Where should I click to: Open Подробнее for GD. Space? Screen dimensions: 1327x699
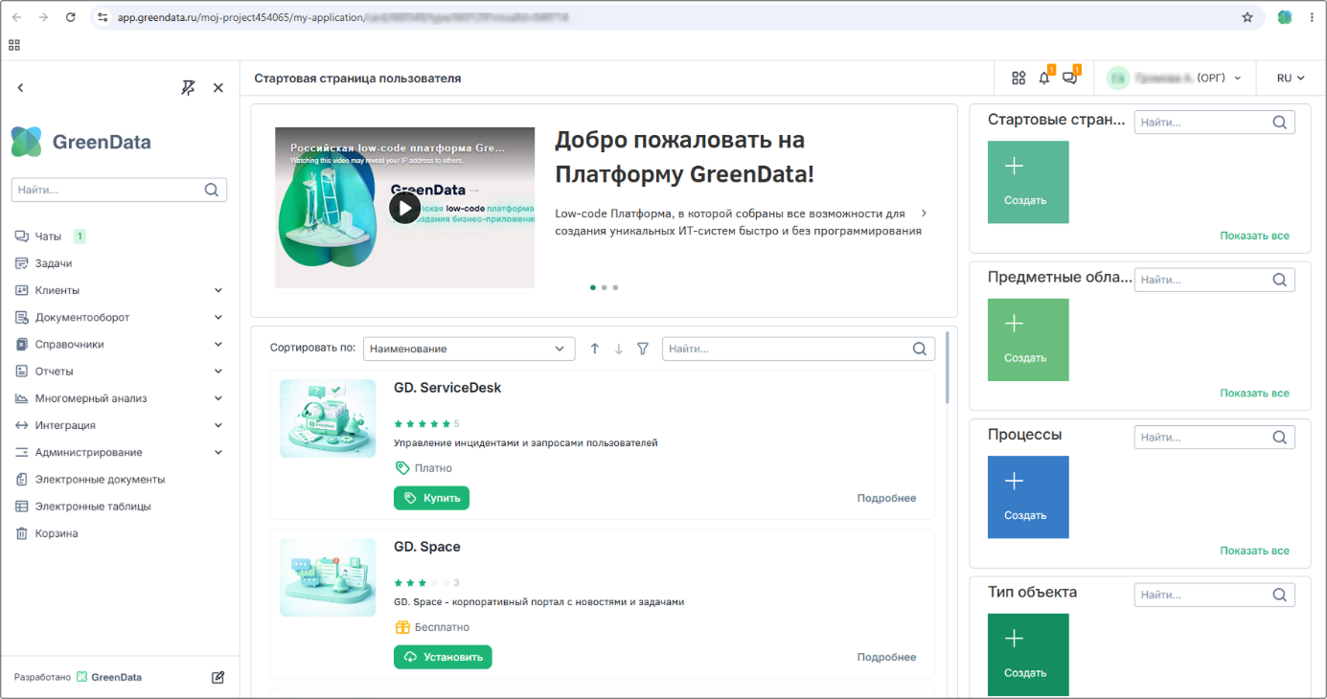886,657
